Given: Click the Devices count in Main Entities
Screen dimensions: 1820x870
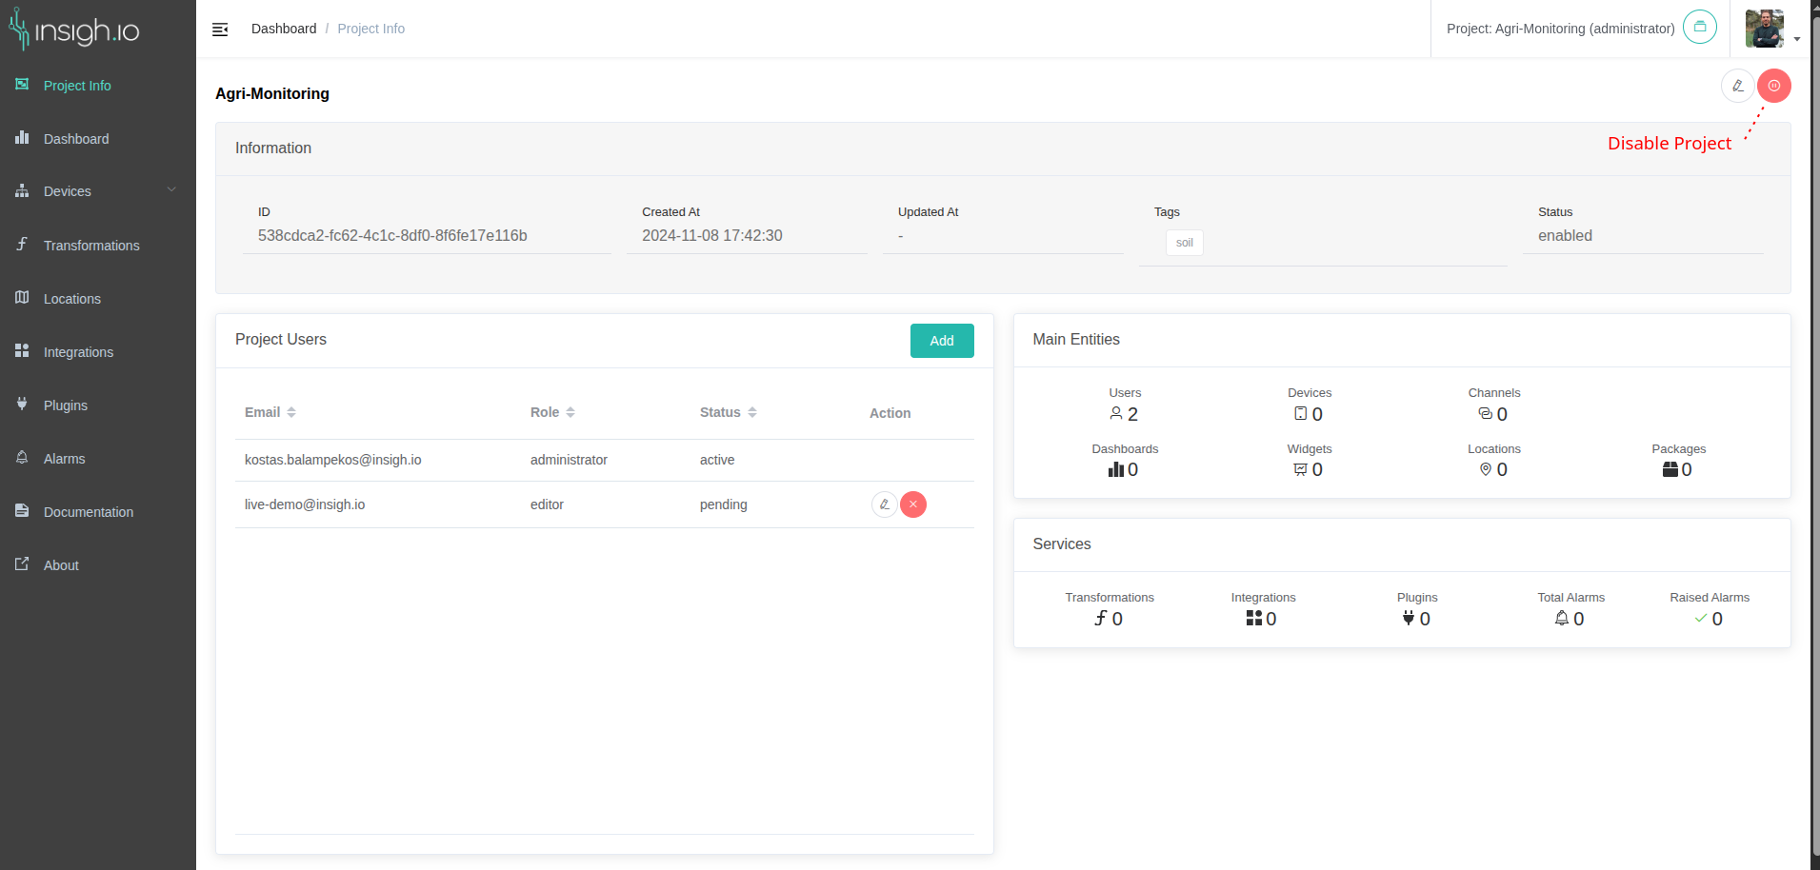Looking at the screenshot, I should (1309, 414).
